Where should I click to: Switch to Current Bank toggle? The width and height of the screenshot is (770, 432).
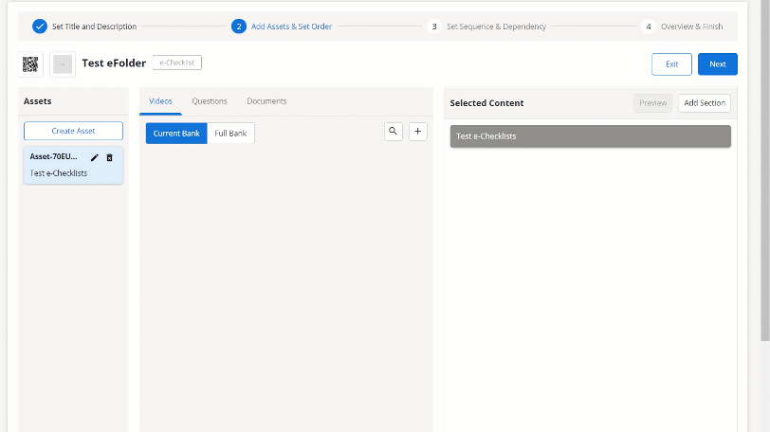[176, 134]
